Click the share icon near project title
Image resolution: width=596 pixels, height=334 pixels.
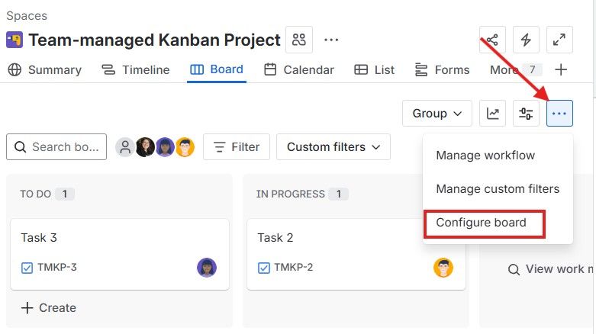point(493,40)
